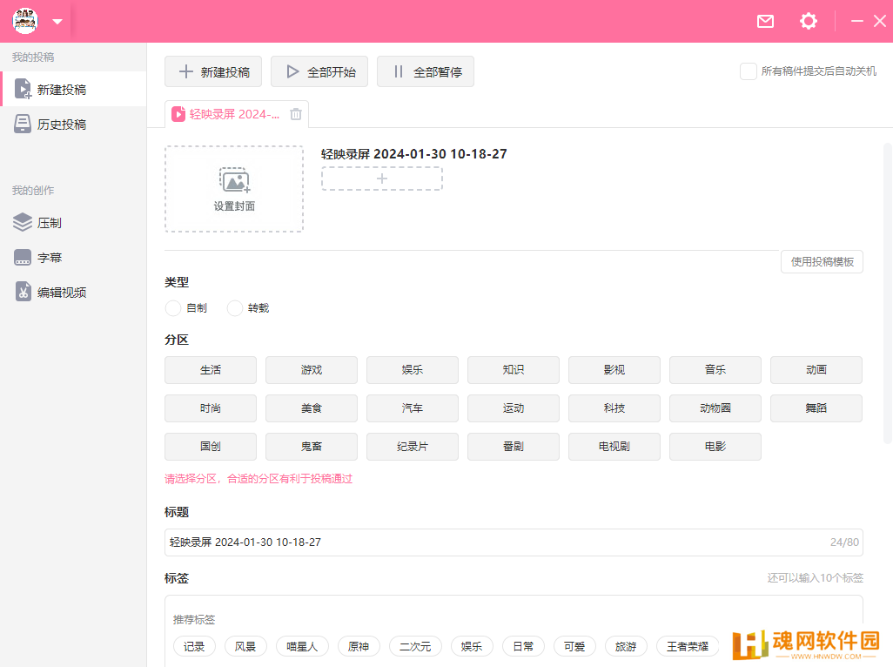Screen dimensions: 893x667
Task: Add a video part with plus box
Action: pyautogui.click(x=381, y=179)
